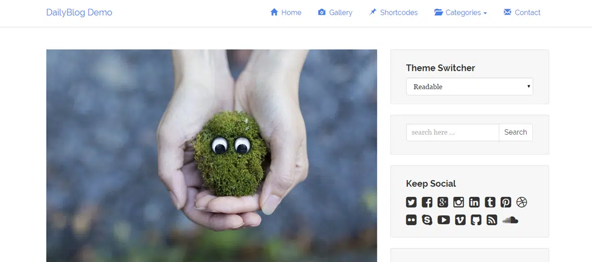Go to the Gallery nav item
Image resolution: width=592 pixels, height=262 pixels.
point(335,13)
